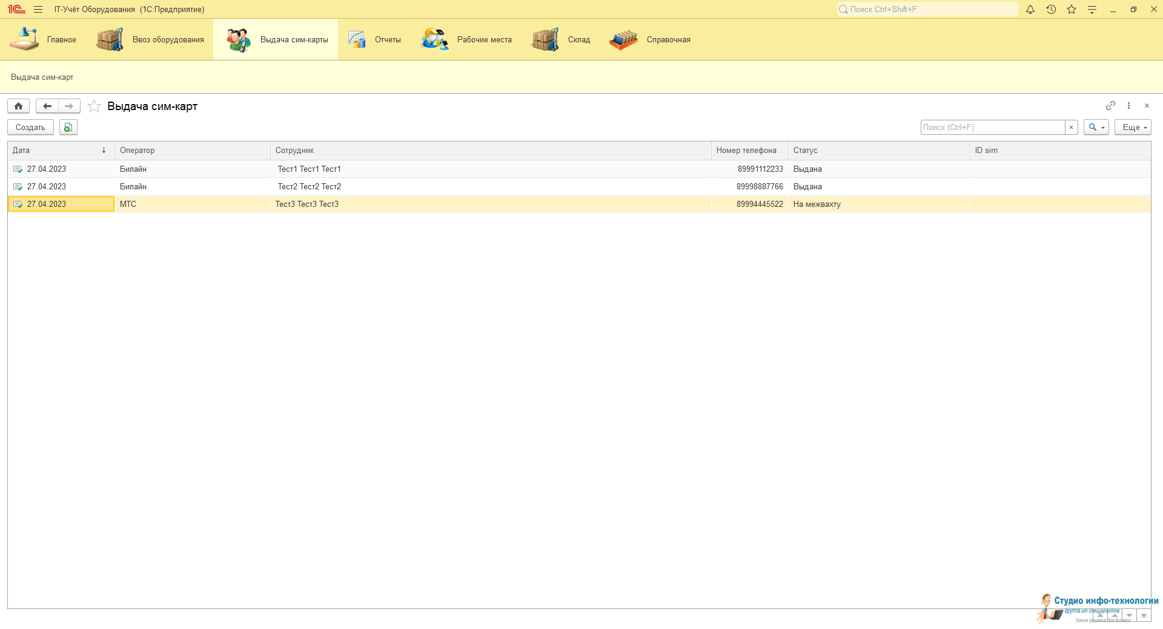
Task: Click the Создать button
Action: 30,128
